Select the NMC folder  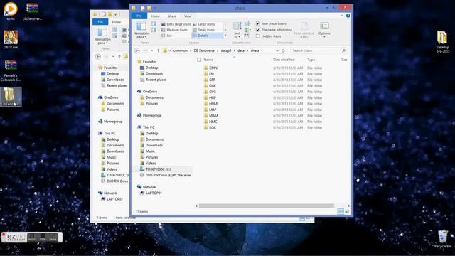pos(213,122)
